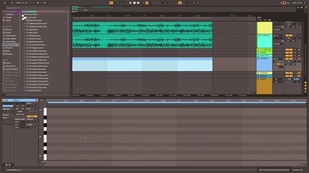Select Favorites collection in browser
The height and width of the screenshot is (173, 309).
pos(9,14)
